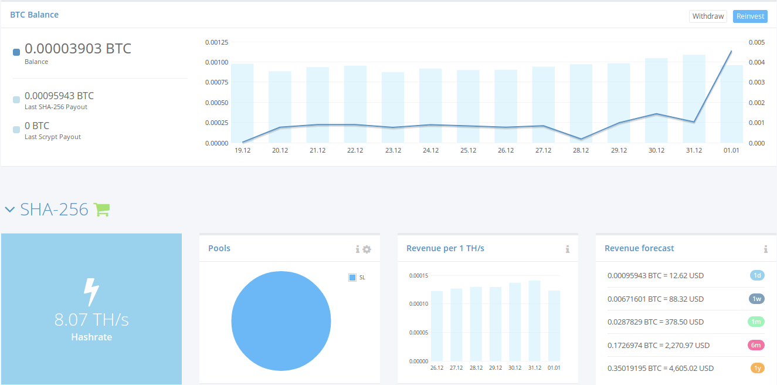Toggle Last Scrypt Payout legend square
Screen dimensions: 777x385
(16, 130)
